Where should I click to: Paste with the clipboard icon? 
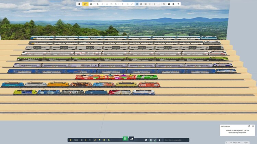[116, 4]
